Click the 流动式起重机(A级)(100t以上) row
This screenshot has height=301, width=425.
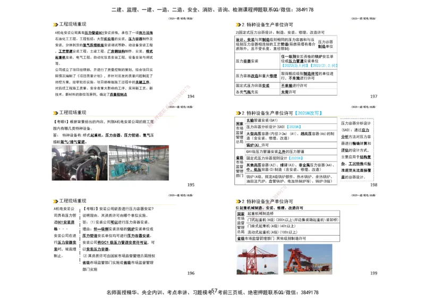click(293, 232)
